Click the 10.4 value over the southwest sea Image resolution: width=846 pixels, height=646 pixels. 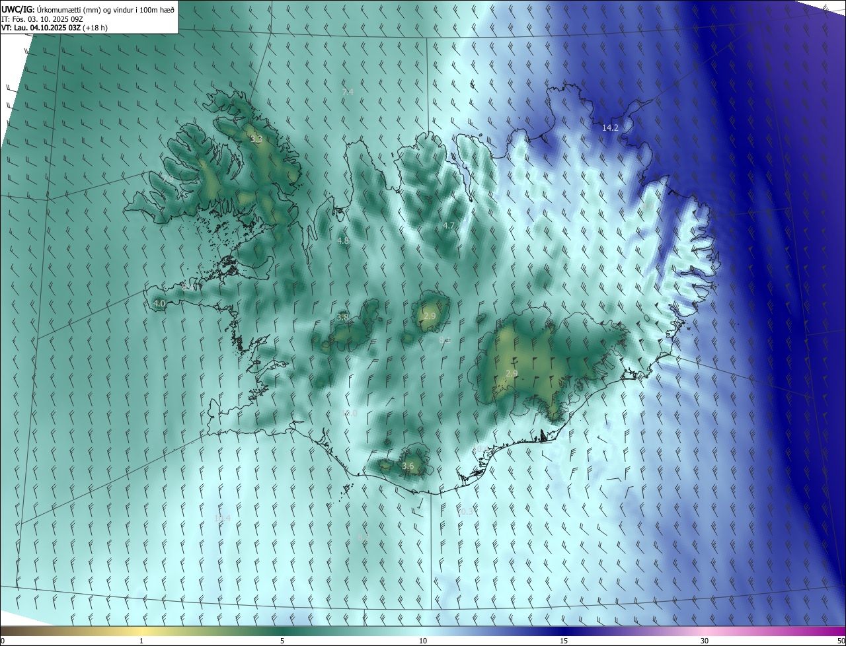pyautogui.click(x=222, y=518)
